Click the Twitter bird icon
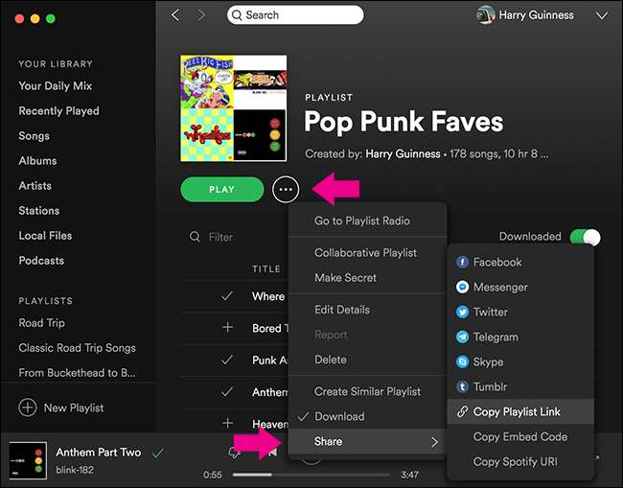 coord(463,312)
